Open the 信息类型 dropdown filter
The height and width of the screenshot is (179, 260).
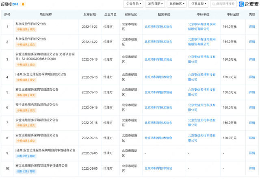tap(198, 4)
